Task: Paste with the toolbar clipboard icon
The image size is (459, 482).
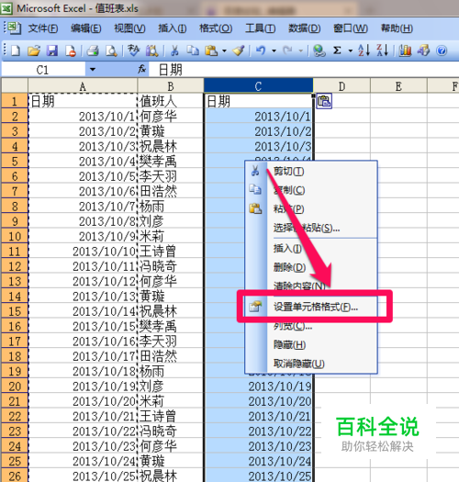Action: [x=211, y=50]
